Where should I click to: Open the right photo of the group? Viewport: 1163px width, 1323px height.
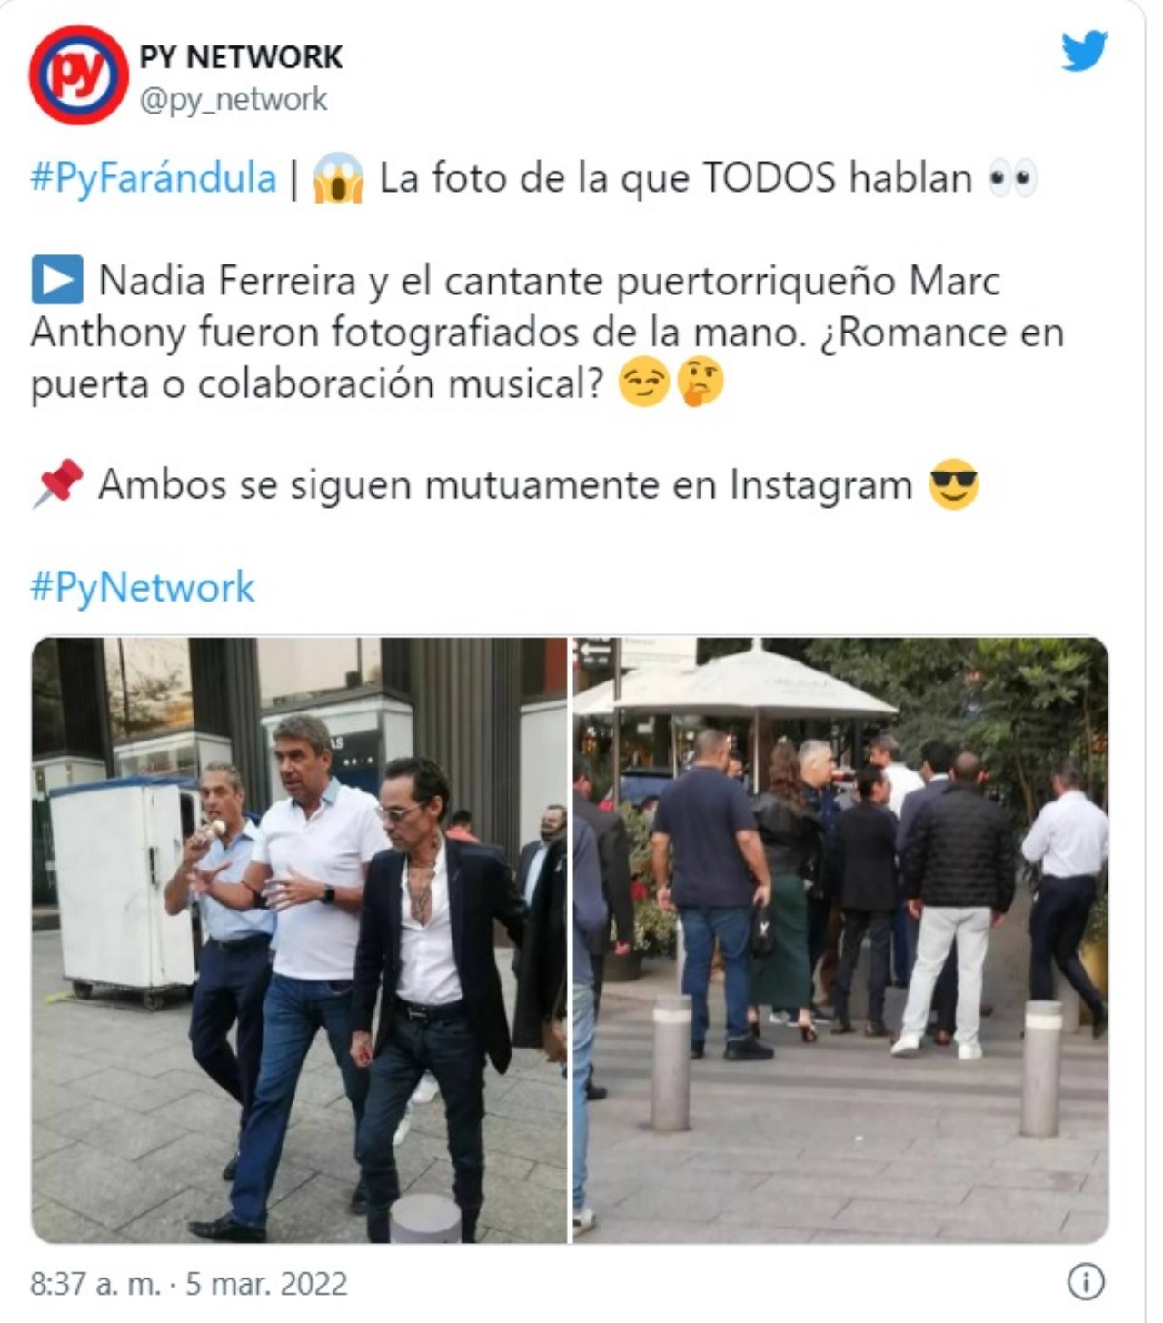pos(840,940)
